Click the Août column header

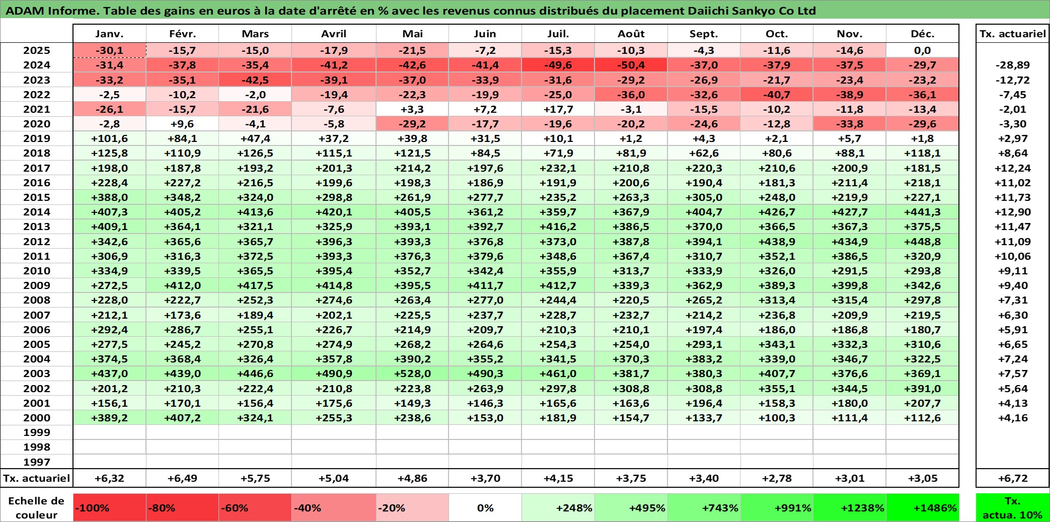click(x=631, y=34)
